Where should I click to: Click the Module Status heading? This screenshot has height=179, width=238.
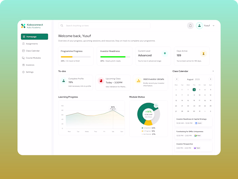(137, 97)
